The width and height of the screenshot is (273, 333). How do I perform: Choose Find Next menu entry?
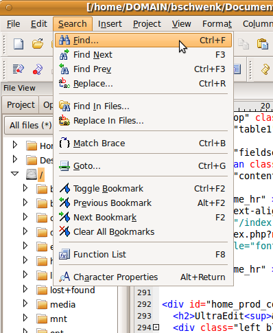(143, 55)
